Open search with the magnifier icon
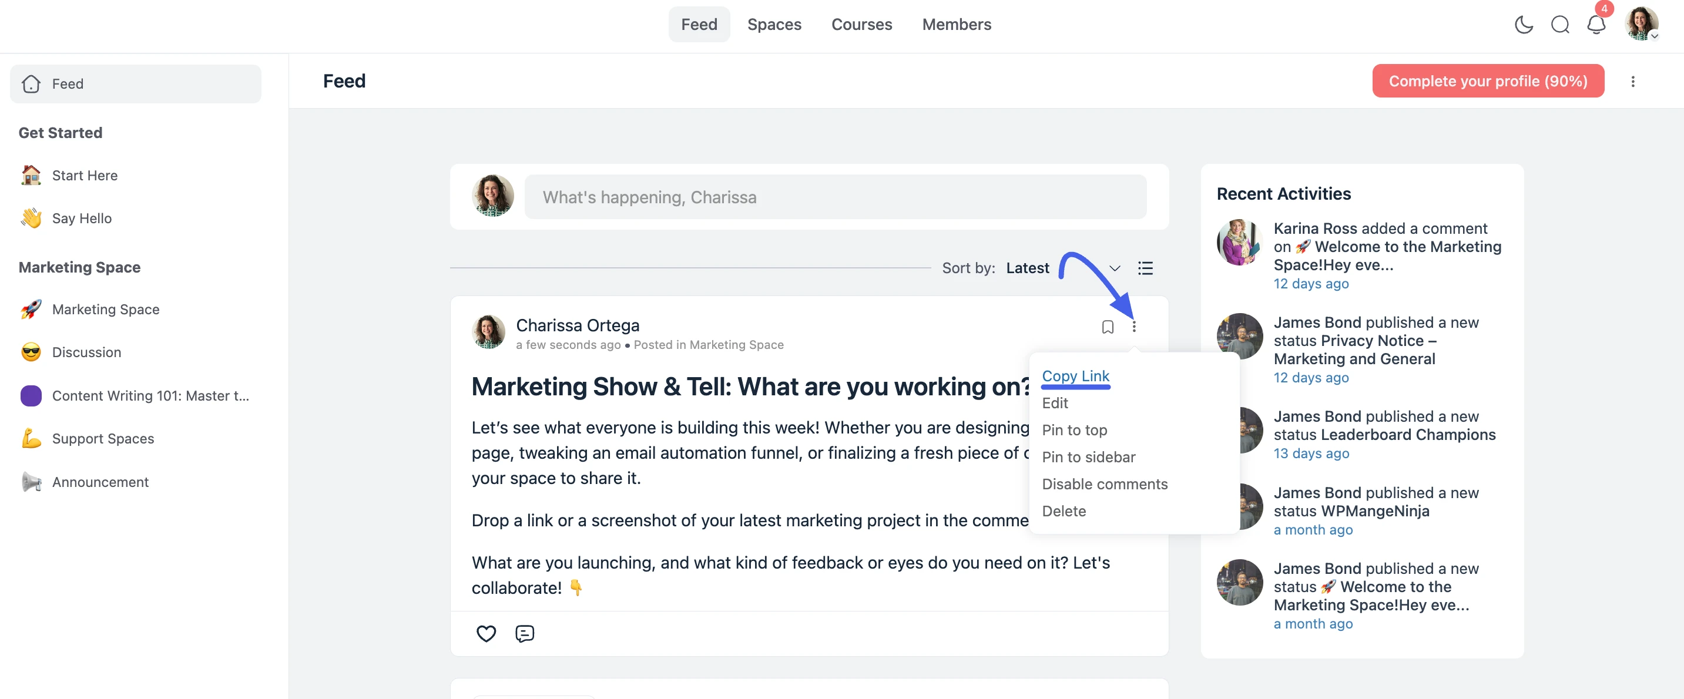This screenshot has height=699, width=1684. 1560,25
